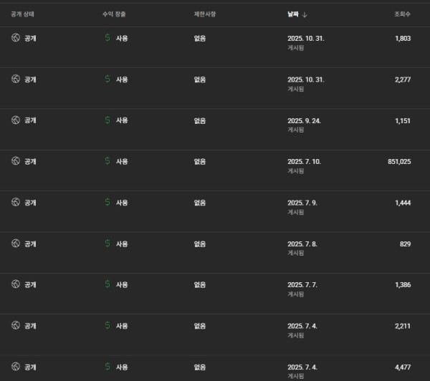
Task: Click public globe icon for 2025. 9. 24. row
Action: tap(15, 120)
